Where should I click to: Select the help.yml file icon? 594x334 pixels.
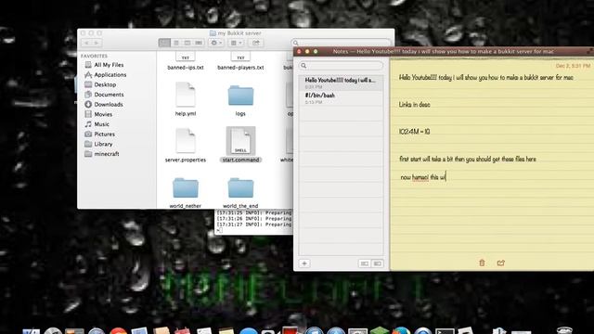pyautogui.click(x=186, y=95)
